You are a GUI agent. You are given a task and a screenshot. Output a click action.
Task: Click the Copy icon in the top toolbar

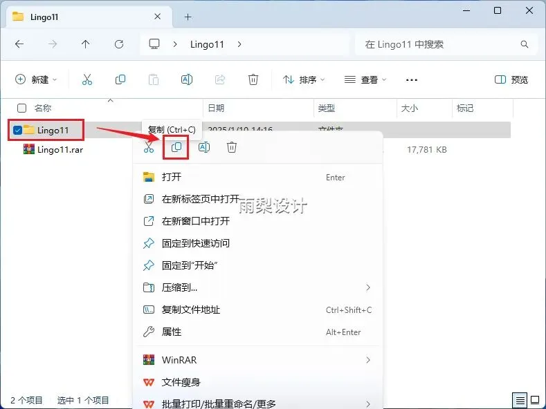click(x=120, y=79)
